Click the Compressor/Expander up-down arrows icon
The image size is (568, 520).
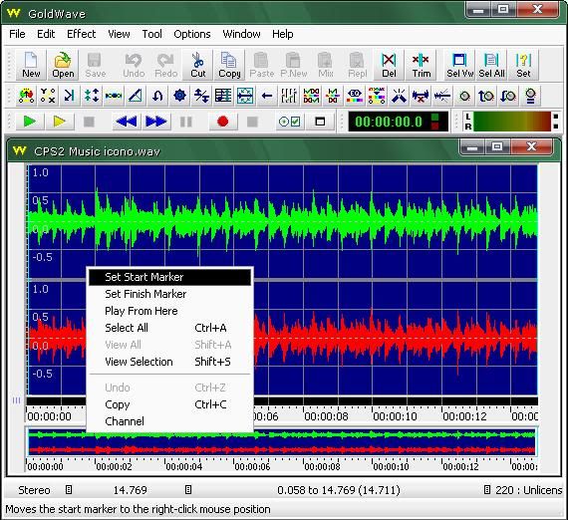pos(92,96)
